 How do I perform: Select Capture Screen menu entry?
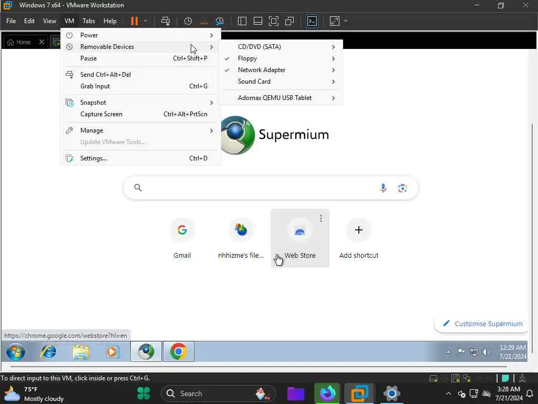[x=140, y=114]
